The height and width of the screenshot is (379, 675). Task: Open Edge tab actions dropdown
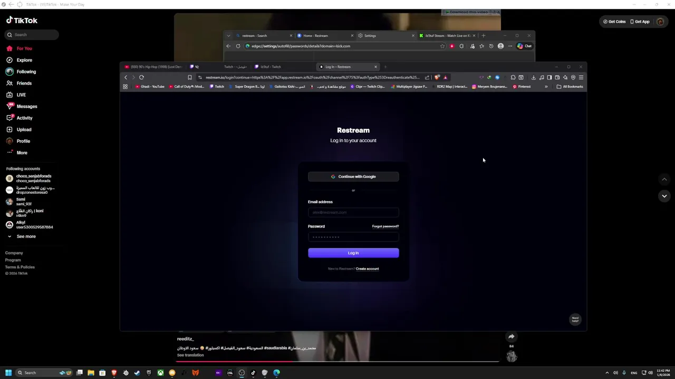point(228,36)
